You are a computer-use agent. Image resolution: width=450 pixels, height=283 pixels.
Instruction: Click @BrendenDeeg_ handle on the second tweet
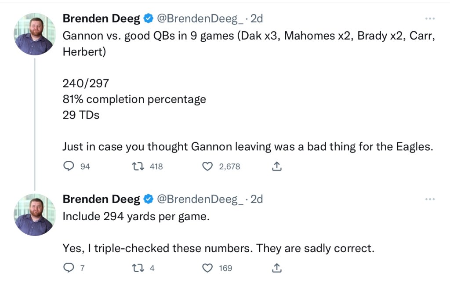pyautogui.click(x=200, y=199)
